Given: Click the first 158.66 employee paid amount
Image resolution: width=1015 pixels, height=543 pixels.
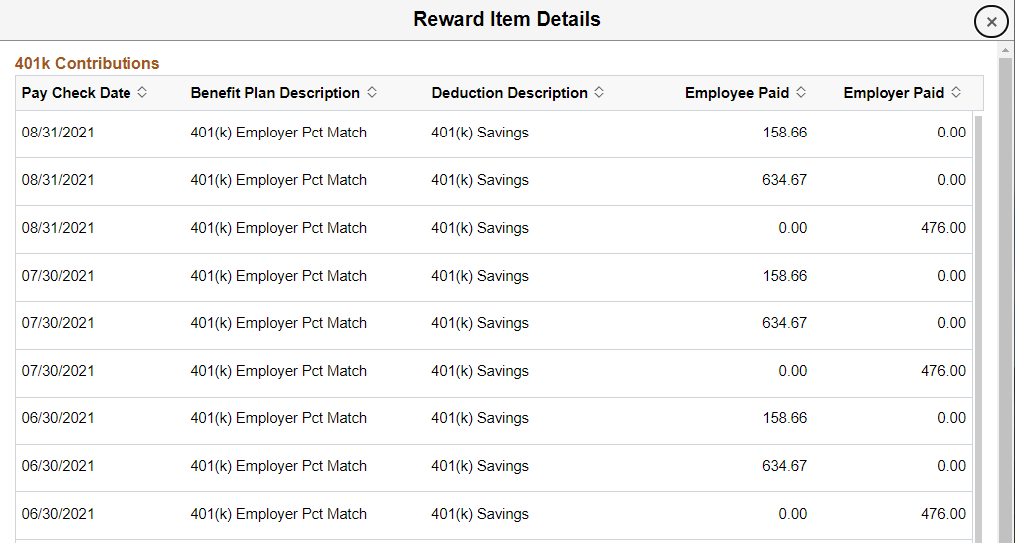Looking at the screenshot, I should pos(784,133).
